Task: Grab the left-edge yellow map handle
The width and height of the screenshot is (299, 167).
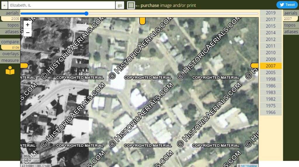Action: click(24, 66)
